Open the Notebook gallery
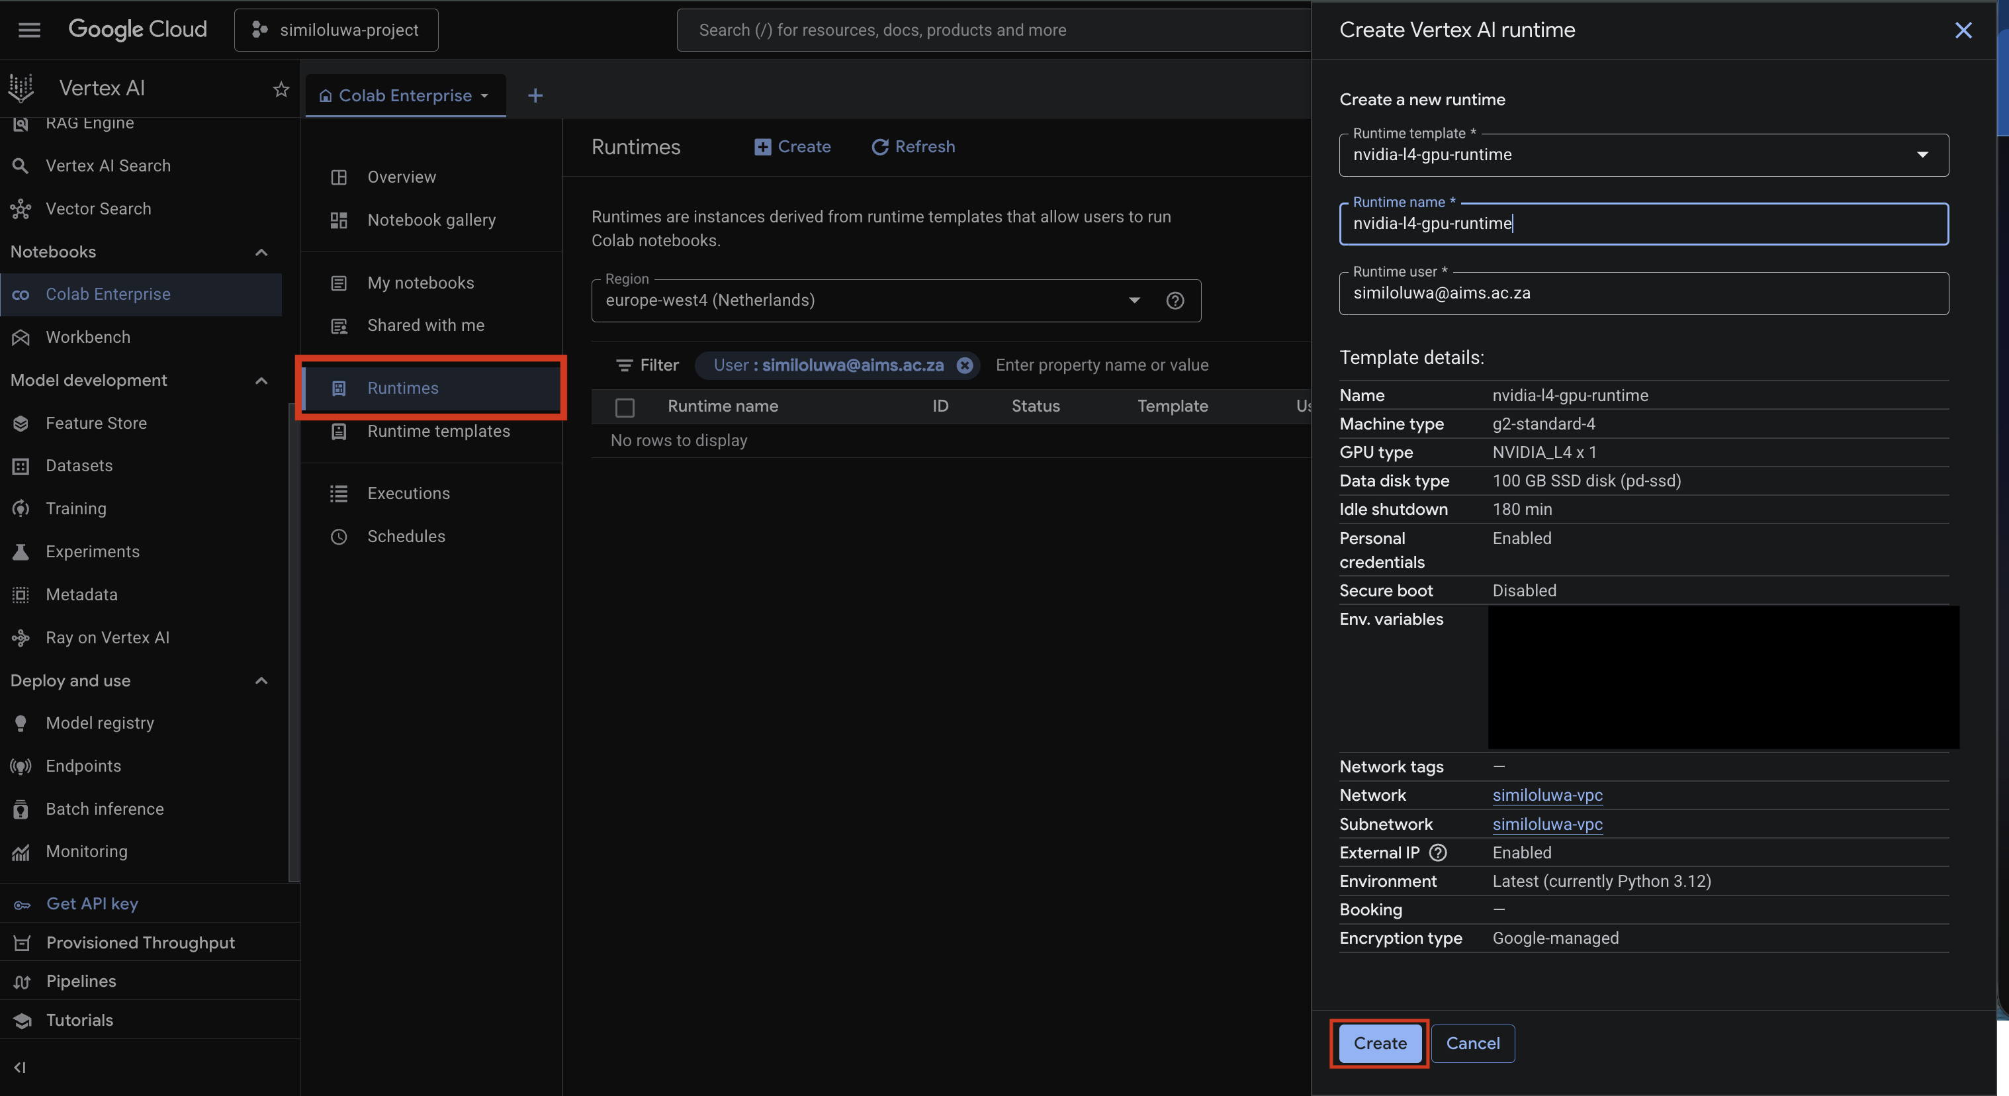 click(x=432, y=220)
